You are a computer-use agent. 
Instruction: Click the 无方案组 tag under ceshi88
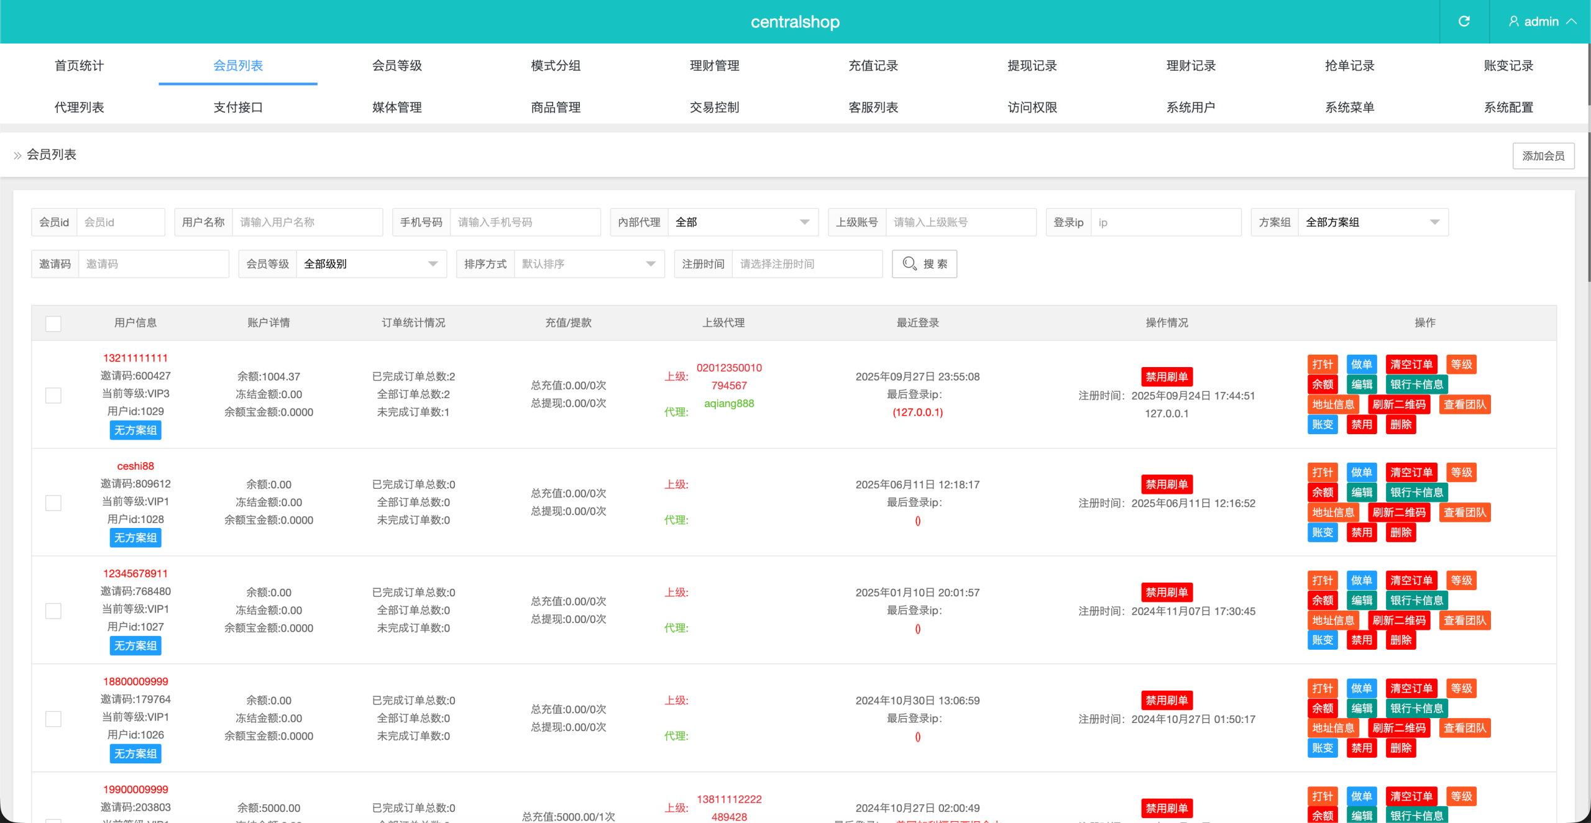click(x=135, y=538)
